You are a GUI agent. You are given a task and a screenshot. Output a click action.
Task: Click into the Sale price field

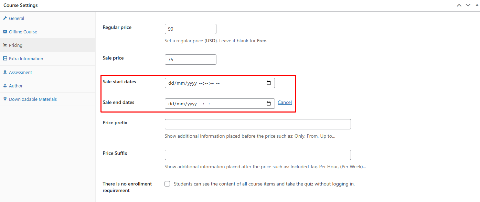pyautogui.click(x=190, y=60)
